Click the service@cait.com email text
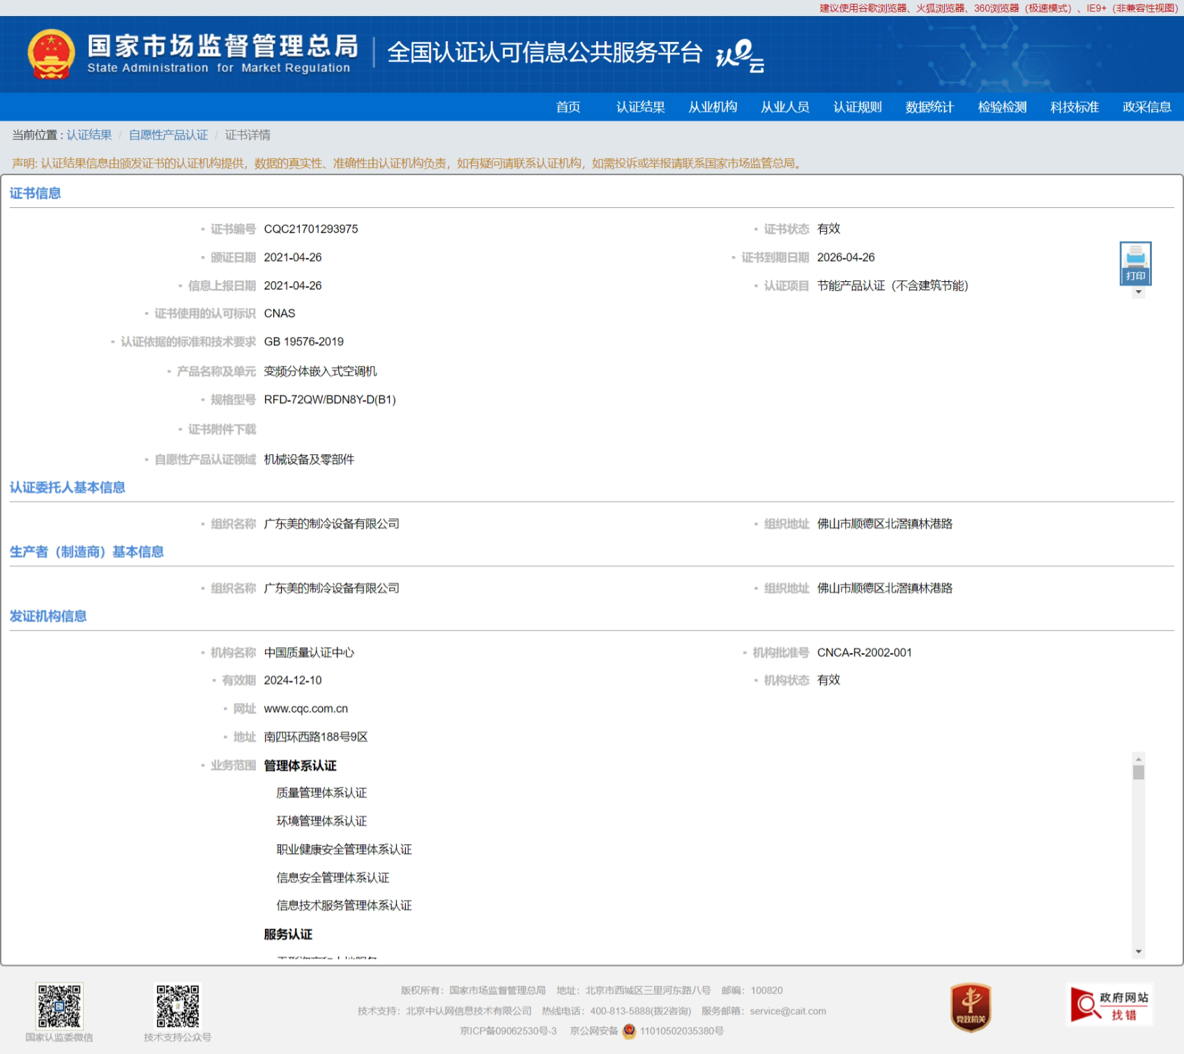The image size is (1184, 1054). pyautogui.click(x=788, y=1011)
